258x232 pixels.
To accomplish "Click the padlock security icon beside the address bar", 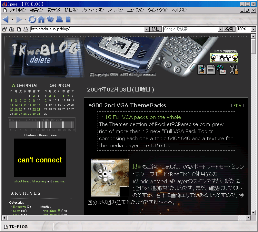I will tap(5, 29).
